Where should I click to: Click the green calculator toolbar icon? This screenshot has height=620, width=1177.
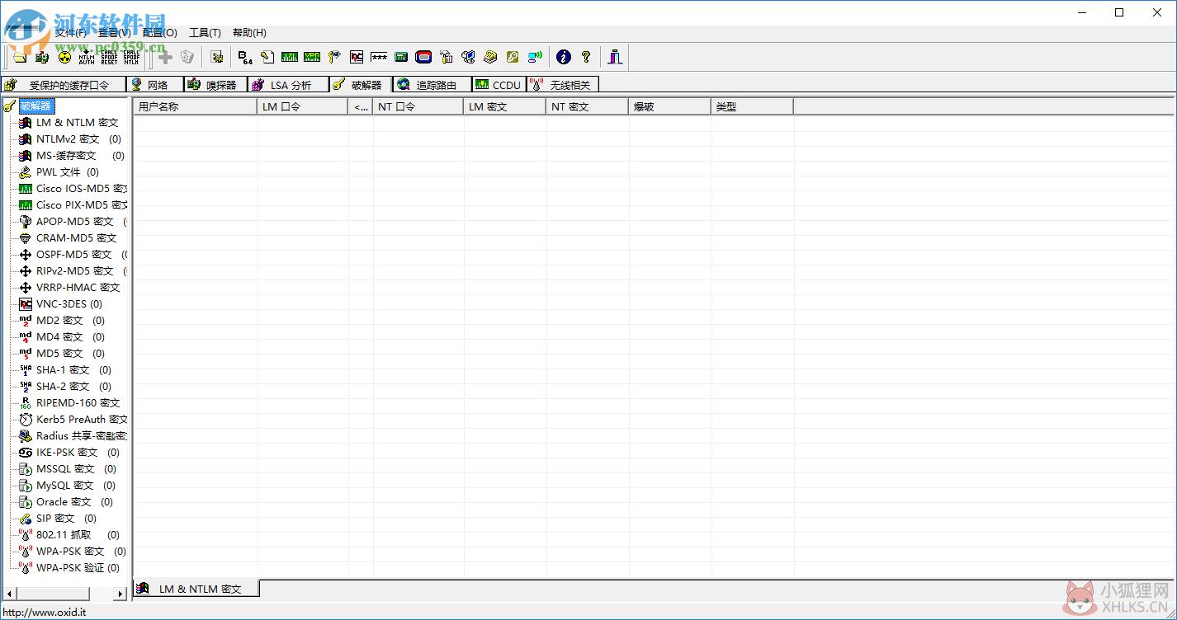(401, 57)
